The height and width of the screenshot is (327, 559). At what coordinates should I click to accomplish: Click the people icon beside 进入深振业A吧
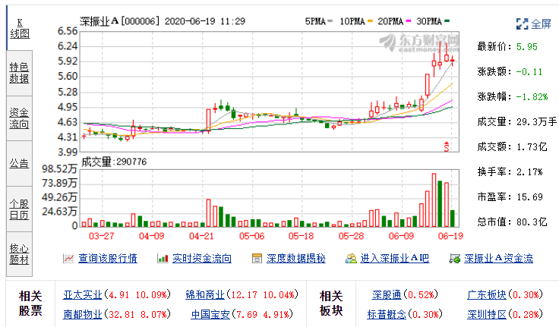pyautogui.click(x=351, y=258)
